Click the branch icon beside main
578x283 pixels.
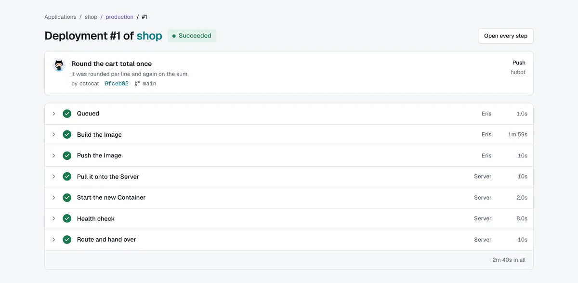click(137, 83)
